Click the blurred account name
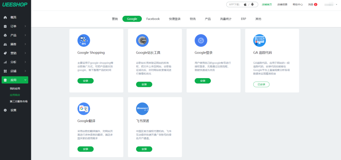This screenshot has width=341, height=160. (329, 4)
